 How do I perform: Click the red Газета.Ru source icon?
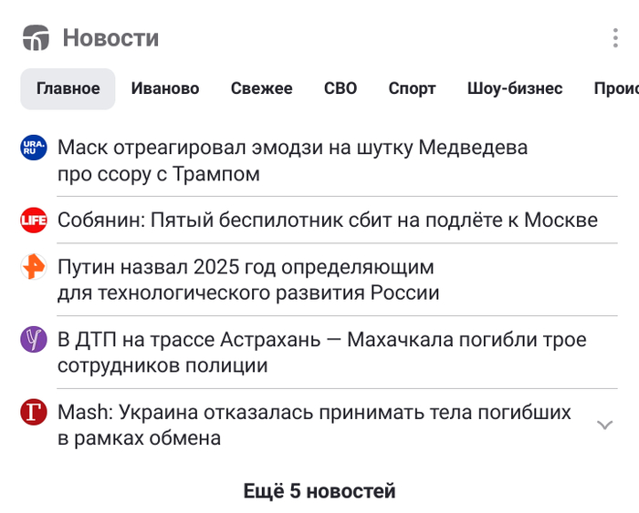tap(34, 412)
